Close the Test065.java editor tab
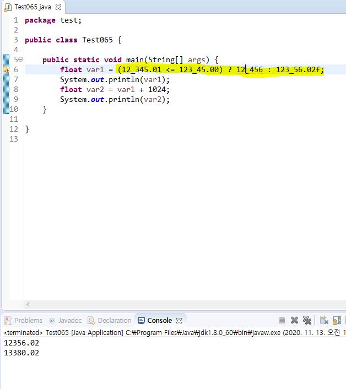Image resolution: width=346 pixels, height=389 pixels. (x=58, y=7)
